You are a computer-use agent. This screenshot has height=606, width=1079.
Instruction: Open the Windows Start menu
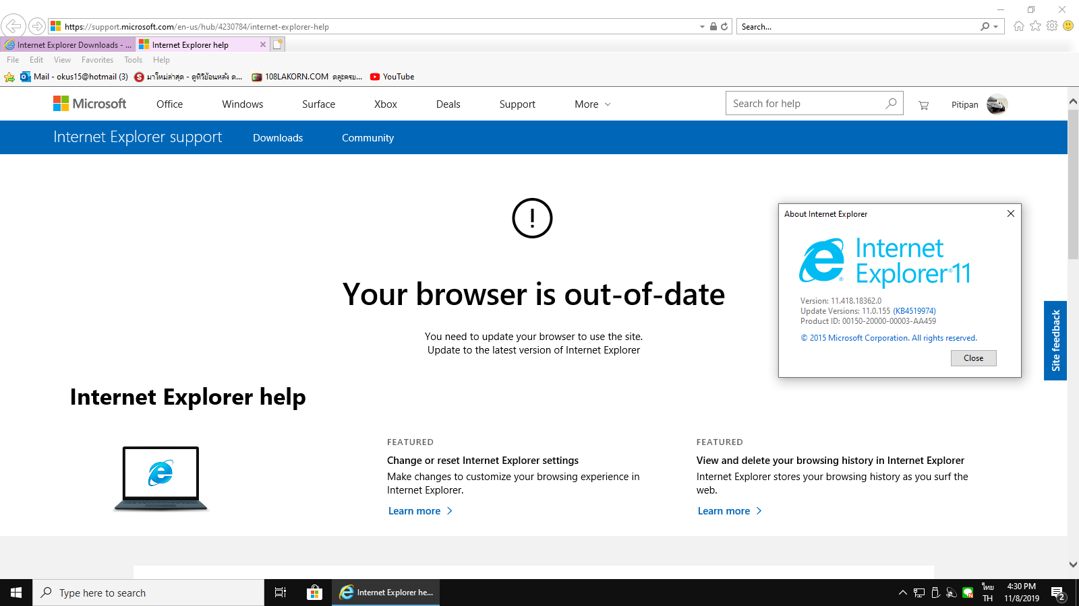coord(16,593)
